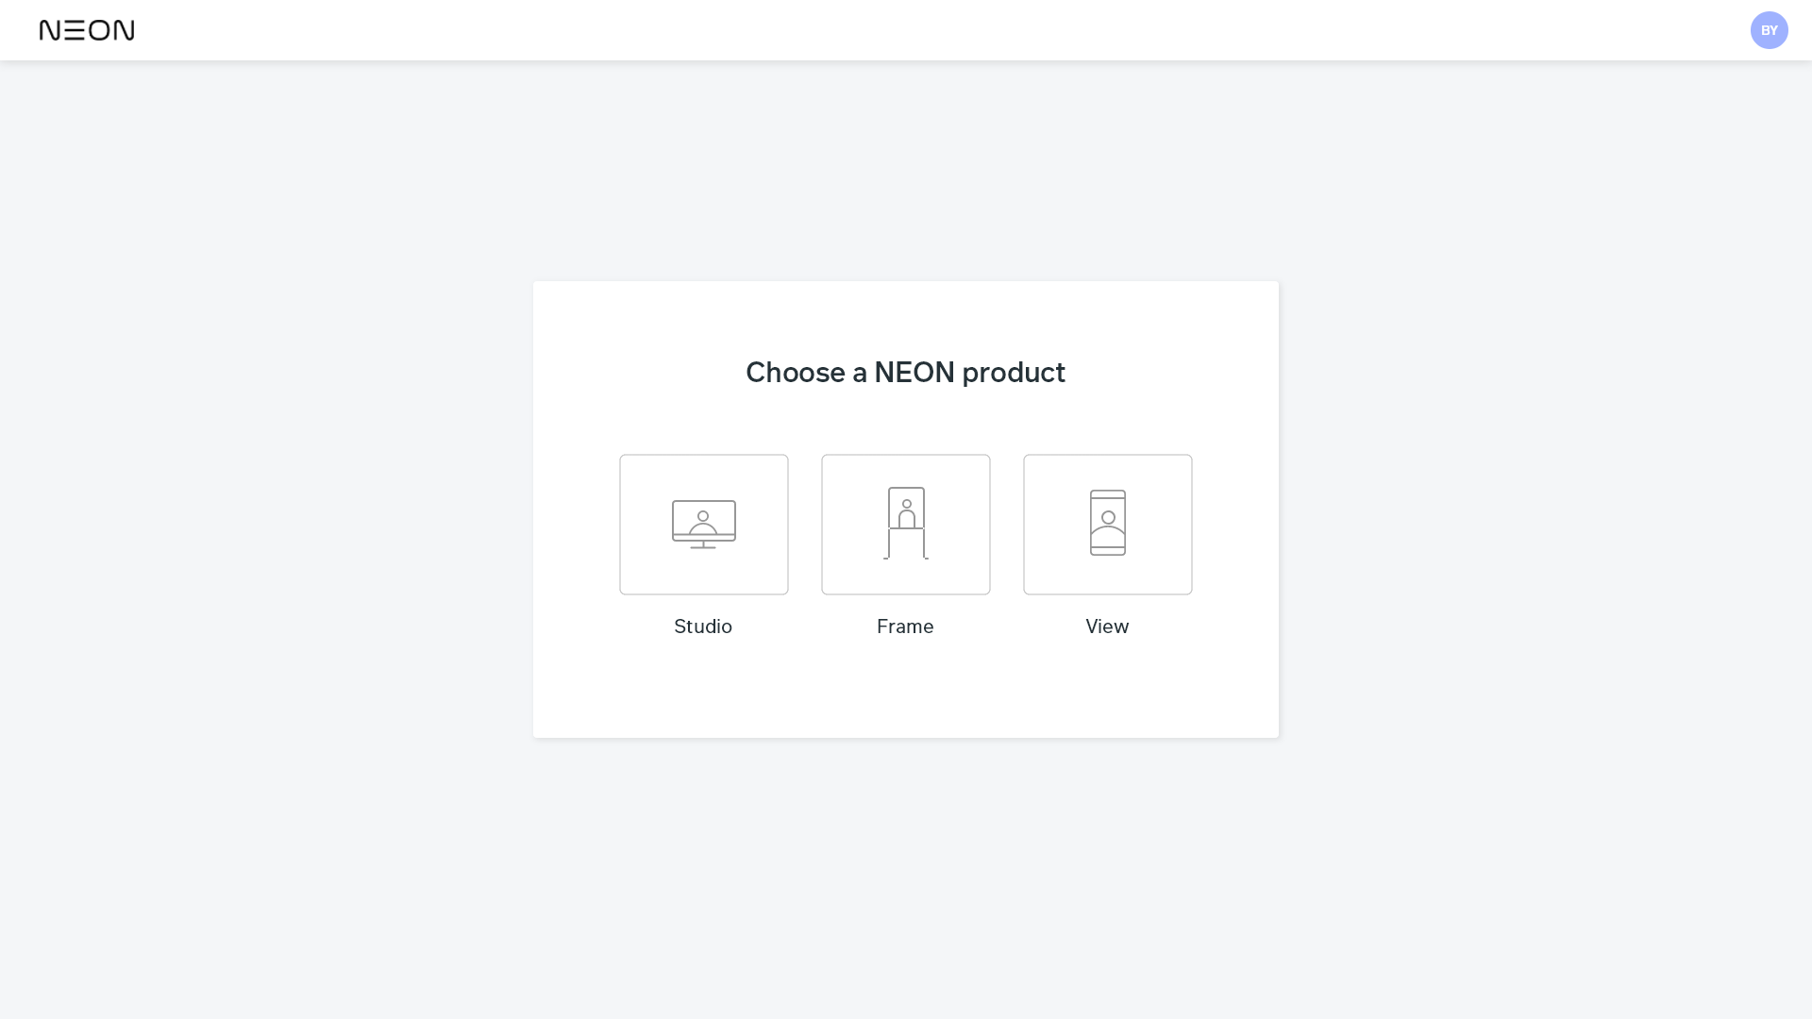Open account menu from BY initials
The image size is (1812, 1019).
click(x=1769, y=30)
